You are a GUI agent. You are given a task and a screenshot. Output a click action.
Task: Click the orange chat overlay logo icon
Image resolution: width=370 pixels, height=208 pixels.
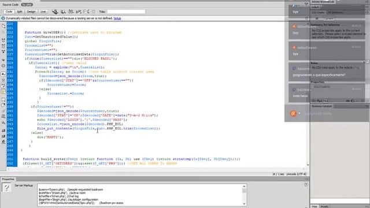click(293, 114)
